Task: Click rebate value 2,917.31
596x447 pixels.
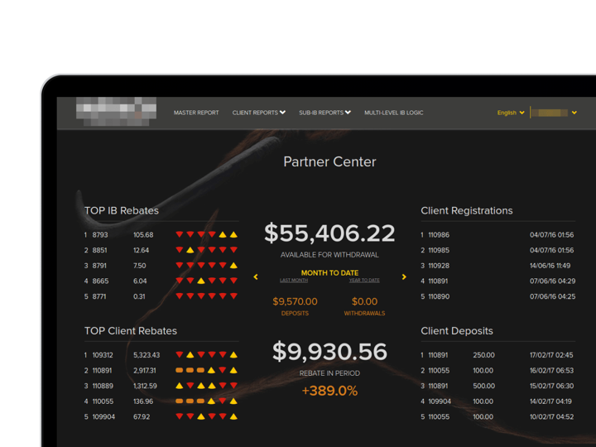Action: point(144,371)
